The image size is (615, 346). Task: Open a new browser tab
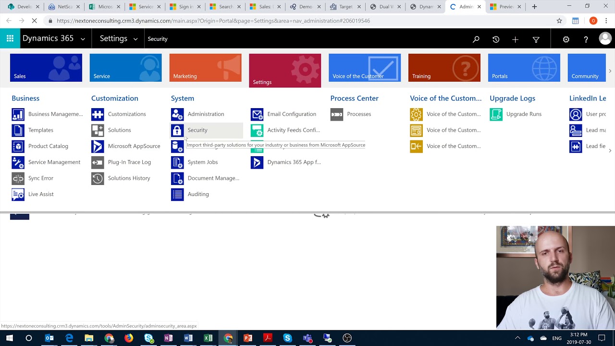point(534,7)
